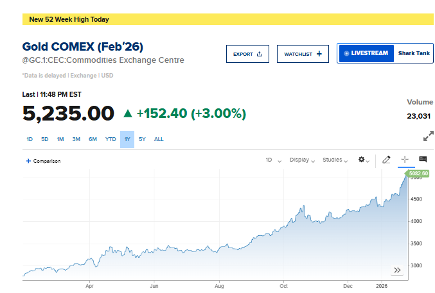Open the Studies dropdown
The height and width of the screenshot is (293, 435).
coord(335,160)
